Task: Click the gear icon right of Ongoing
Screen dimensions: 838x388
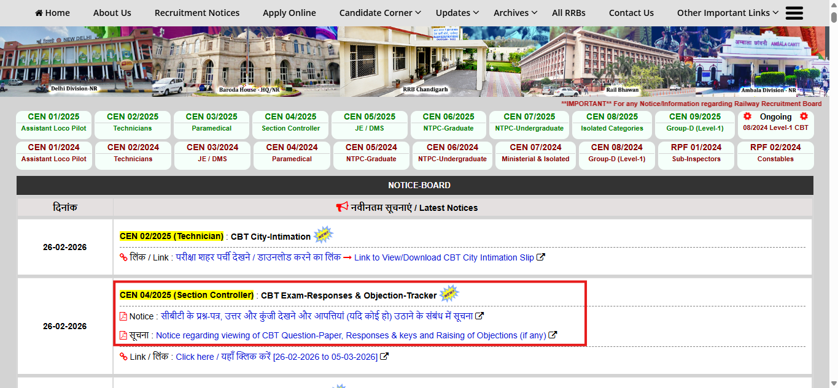Action: [803, 116]
